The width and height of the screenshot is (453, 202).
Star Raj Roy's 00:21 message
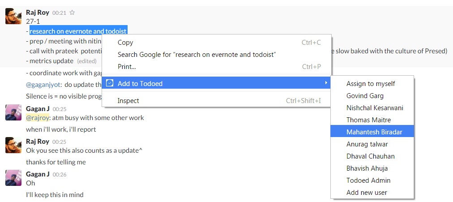tap(72, 13)
